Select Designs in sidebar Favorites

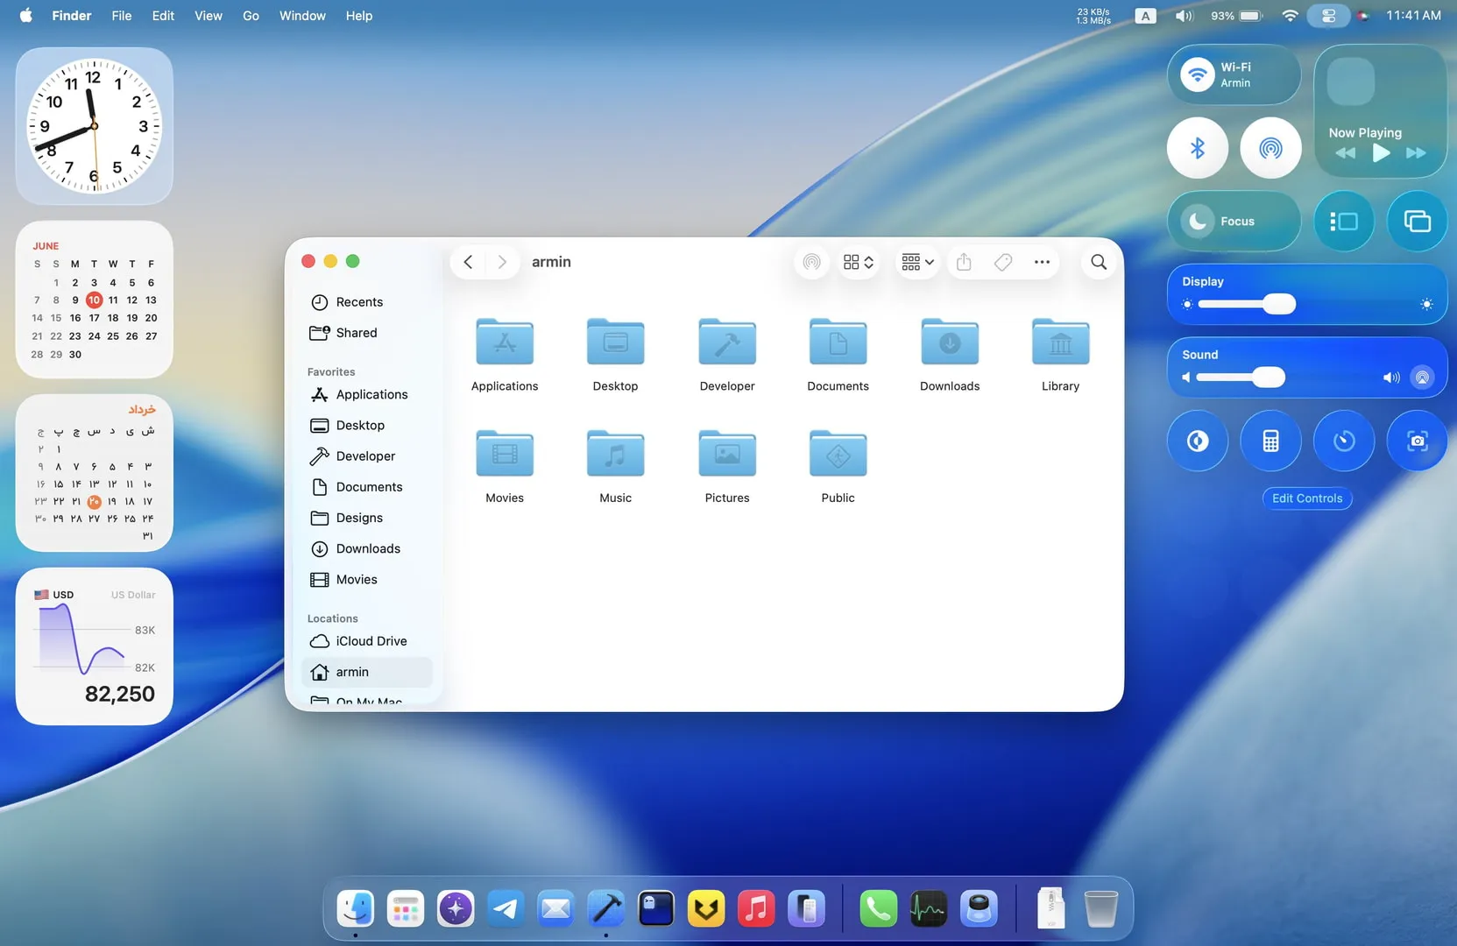coord(368,518)
